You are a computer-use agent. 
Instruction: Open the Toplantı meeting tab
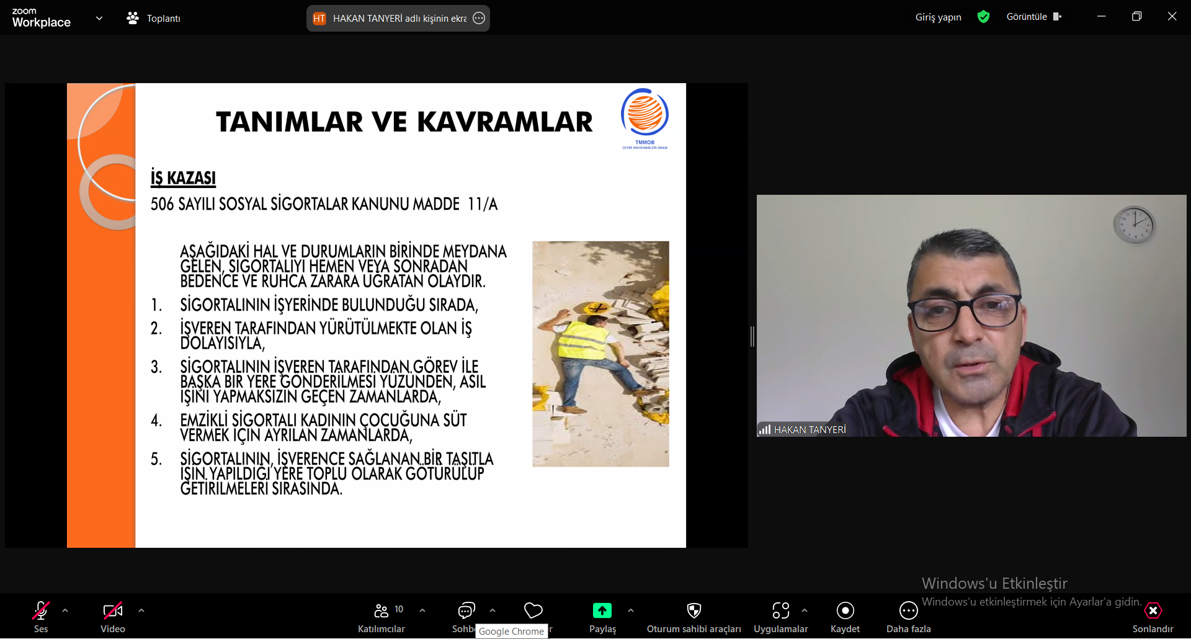pyautogui.click(x=154, y=19)
